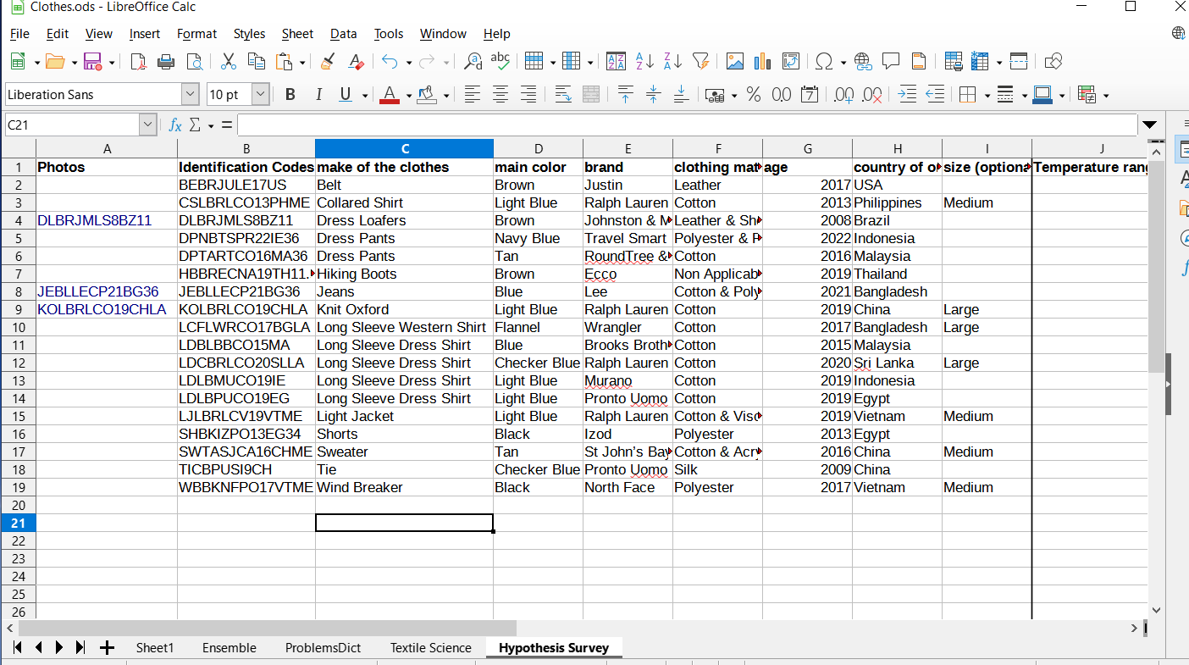Click the Insert Comment icon
This screenshot has height=665, width=1189.
891,61
